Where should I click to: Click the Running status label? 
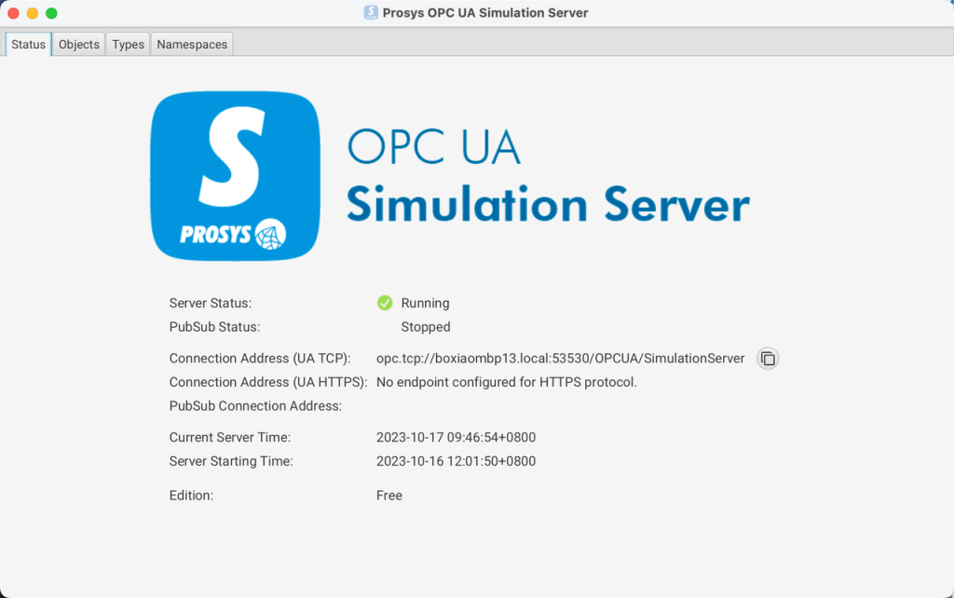[x=426, y=303]
